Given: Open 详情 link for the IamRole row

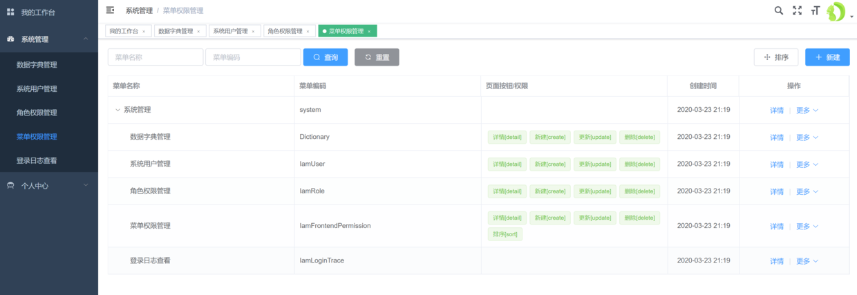Looking at the screenshot, I should click(777, 191).
